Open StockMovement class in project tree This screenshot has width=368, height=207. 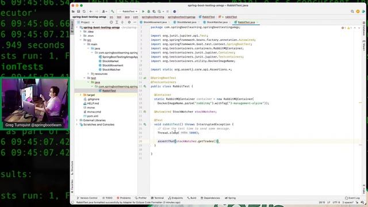coord(111,66)
